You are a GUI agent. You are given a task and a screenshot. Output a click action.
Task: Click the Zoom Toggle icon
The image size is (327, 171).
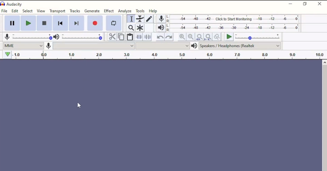pos(217,37)
